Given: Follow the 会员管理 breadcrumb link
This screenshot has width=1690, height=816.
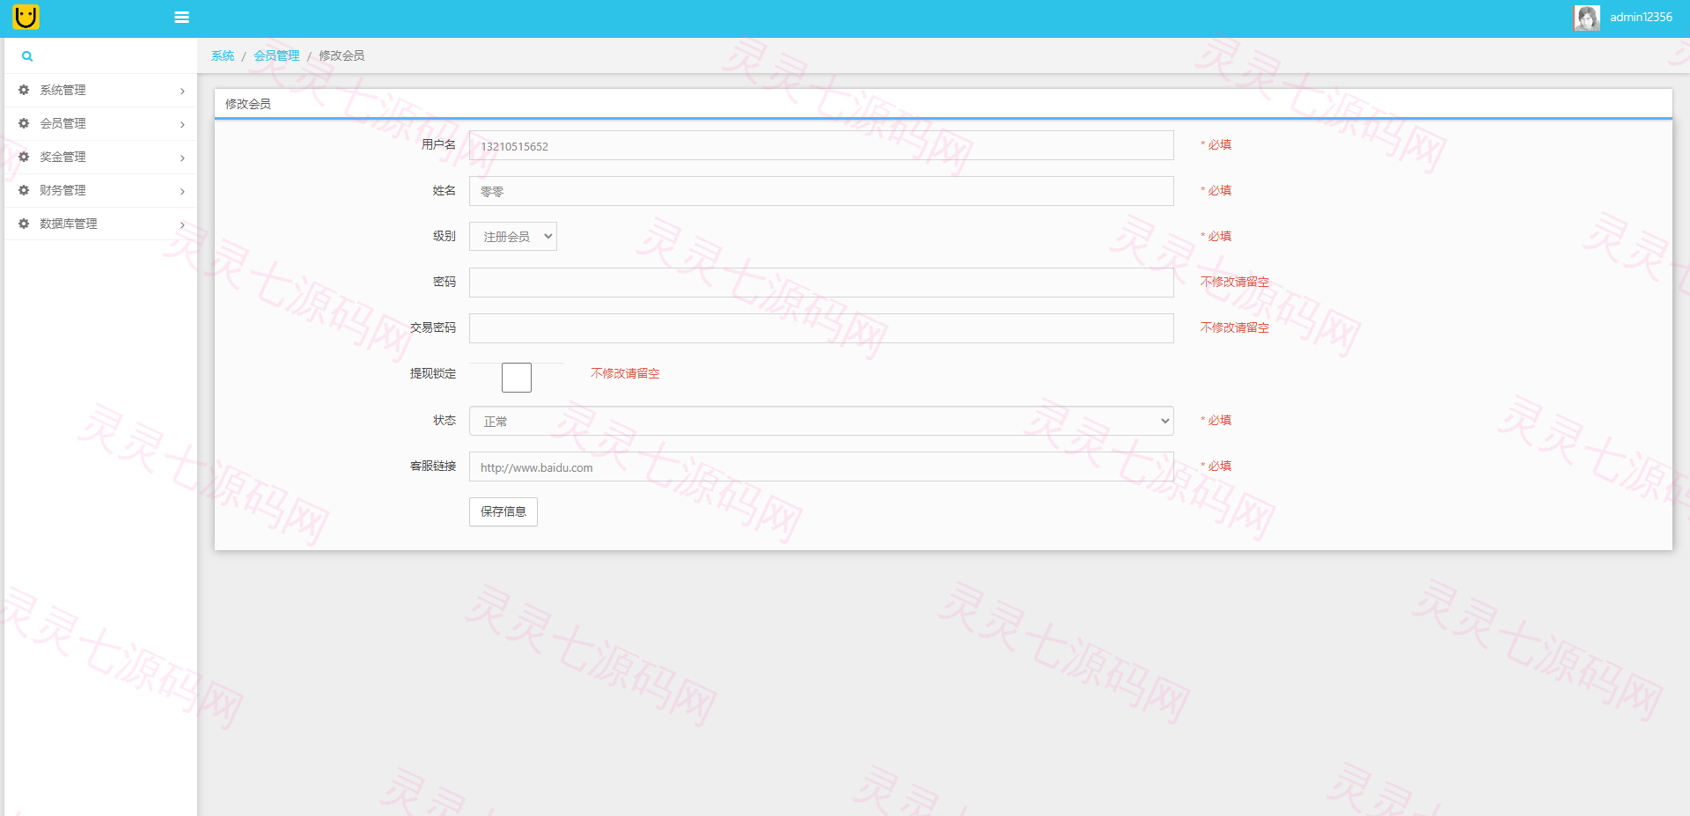Looking at the screenshot, I should coord(276,55).
